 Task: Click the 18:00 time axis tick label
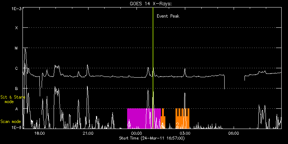click(40, 133)
